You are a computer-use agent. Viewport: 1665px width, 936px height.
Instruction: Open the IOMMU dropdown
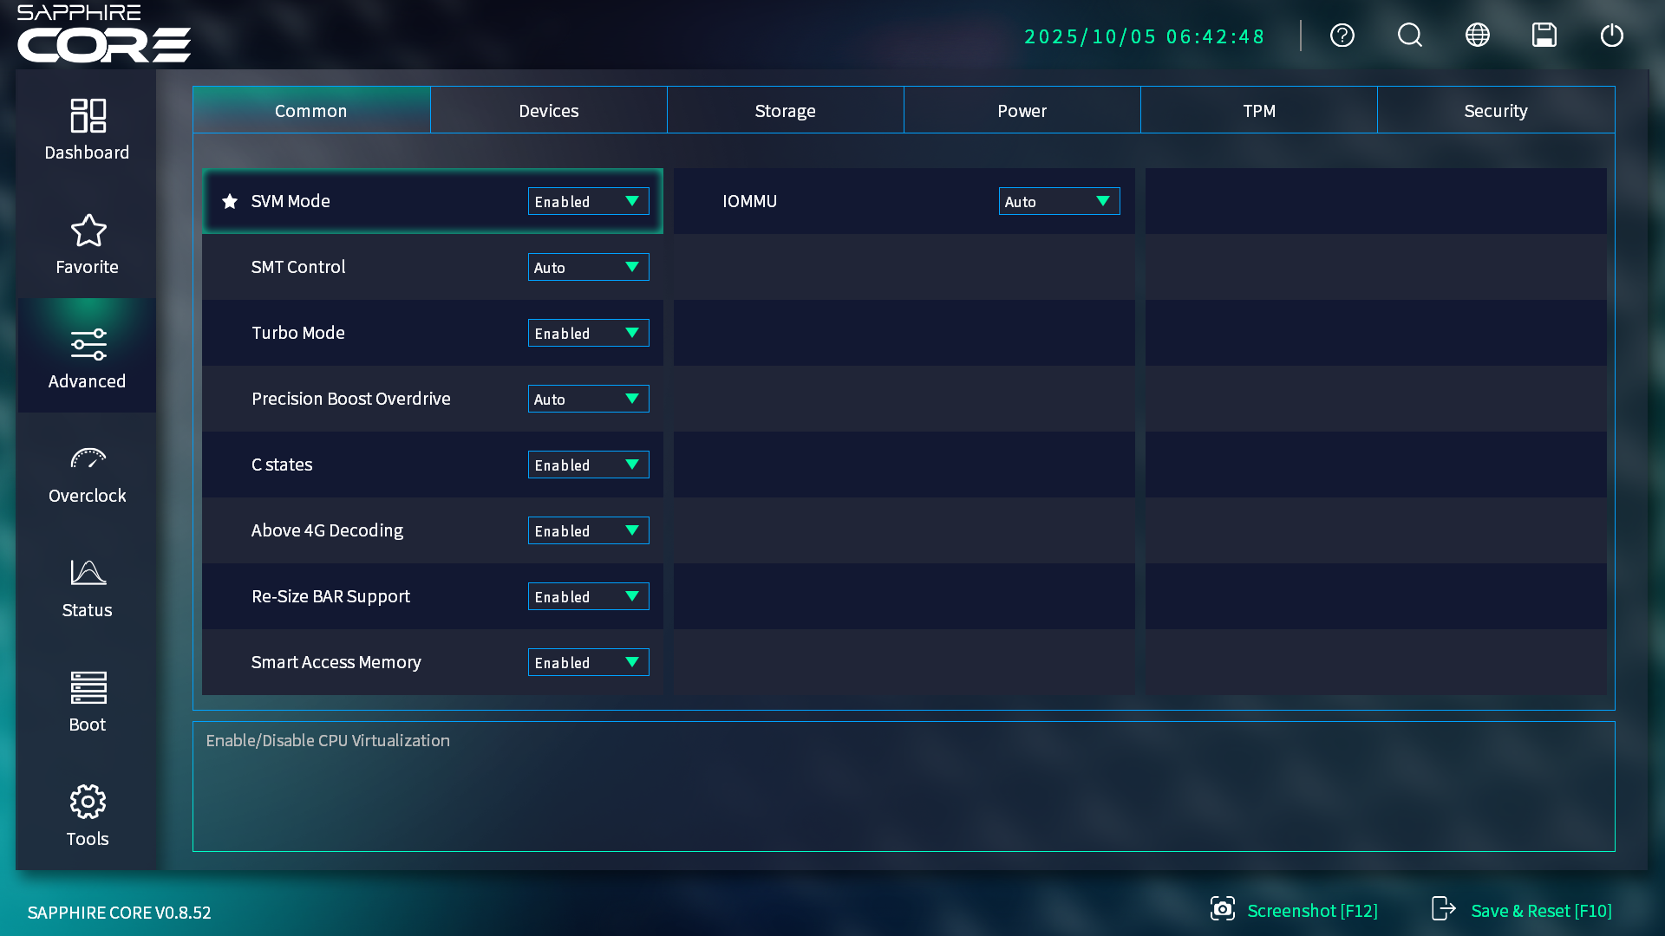[x=1059, y=201]
